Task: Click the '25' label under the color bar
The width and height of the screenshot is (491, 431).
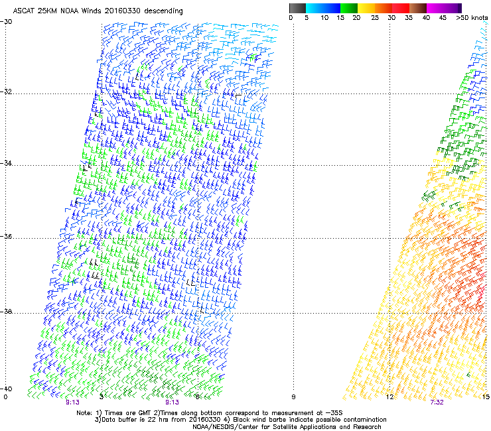Action: click(x=375, y=17)
